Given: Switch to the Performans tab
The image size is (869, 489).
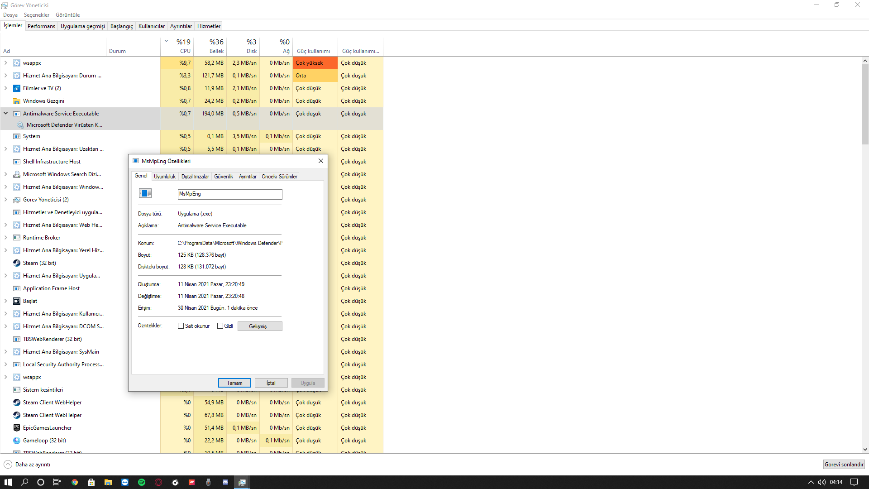Looking at the screenshot, I should tap(41, 26).
